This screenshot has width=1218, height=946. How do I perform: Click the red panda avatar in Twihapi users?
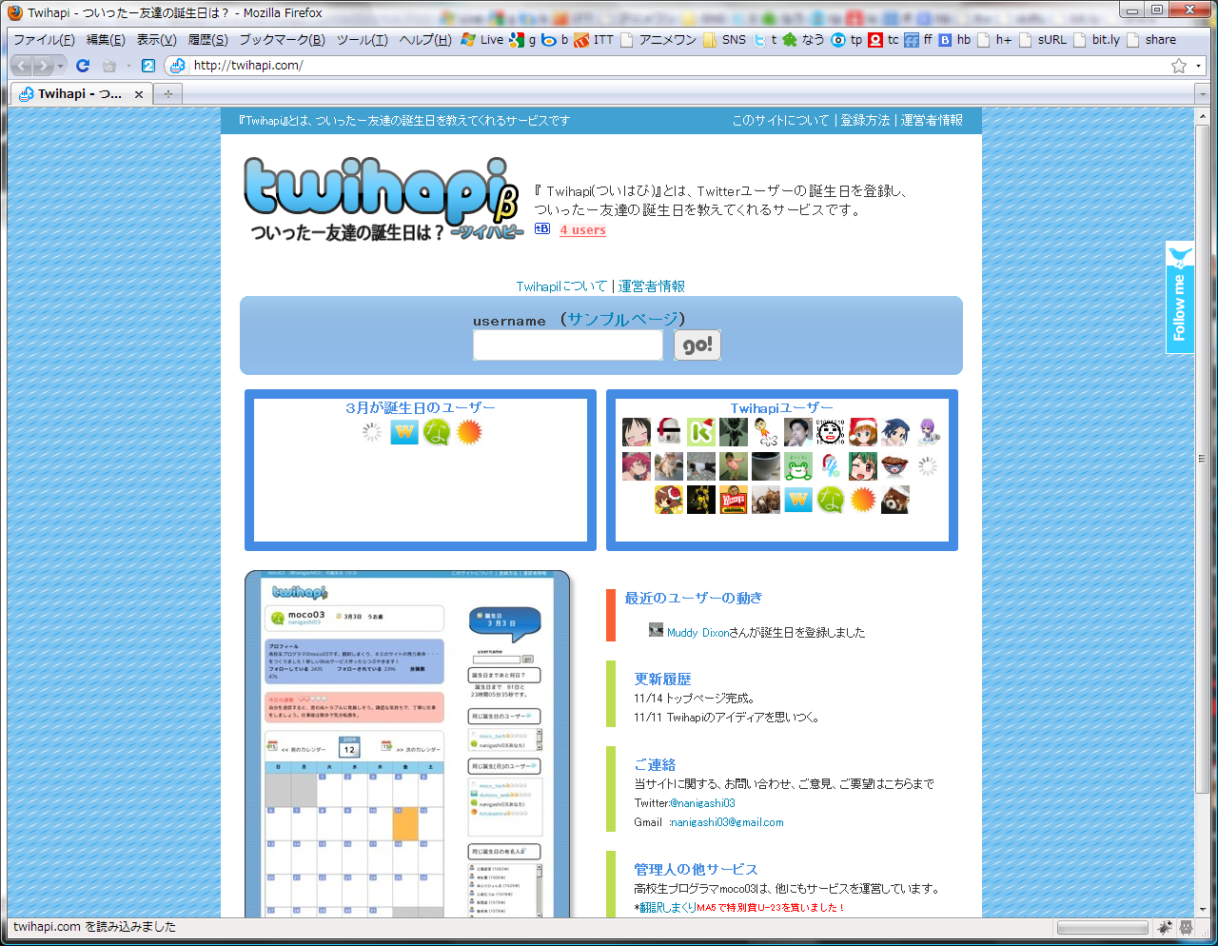point(895,500)
